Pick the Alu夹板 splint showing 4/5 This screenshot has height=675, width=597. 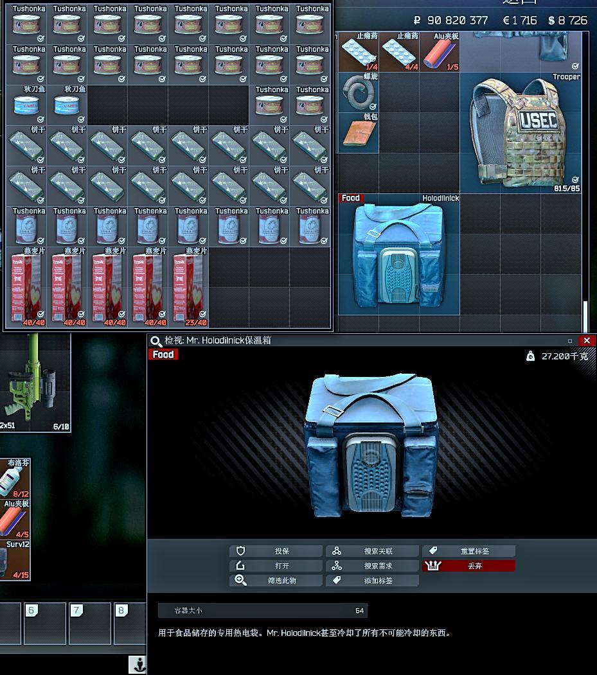point(15,518)
